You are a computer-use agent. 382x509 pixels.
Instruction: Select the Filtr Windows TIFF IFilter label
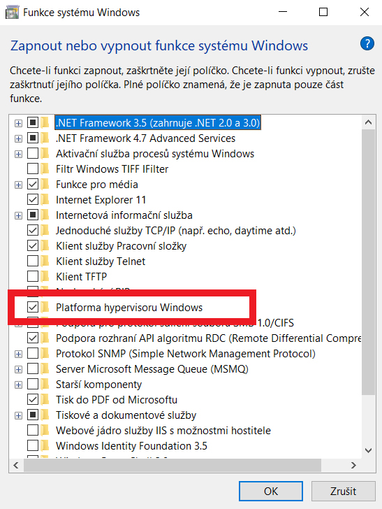[112, 169]
